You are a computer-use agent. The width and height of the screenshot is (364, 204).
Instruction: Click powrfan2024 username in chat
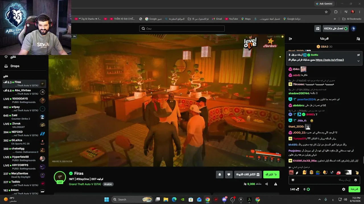coord(306,99)
